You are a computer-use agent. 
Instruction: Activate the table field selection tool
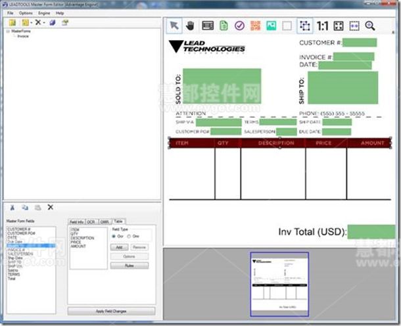coord(305,26)
